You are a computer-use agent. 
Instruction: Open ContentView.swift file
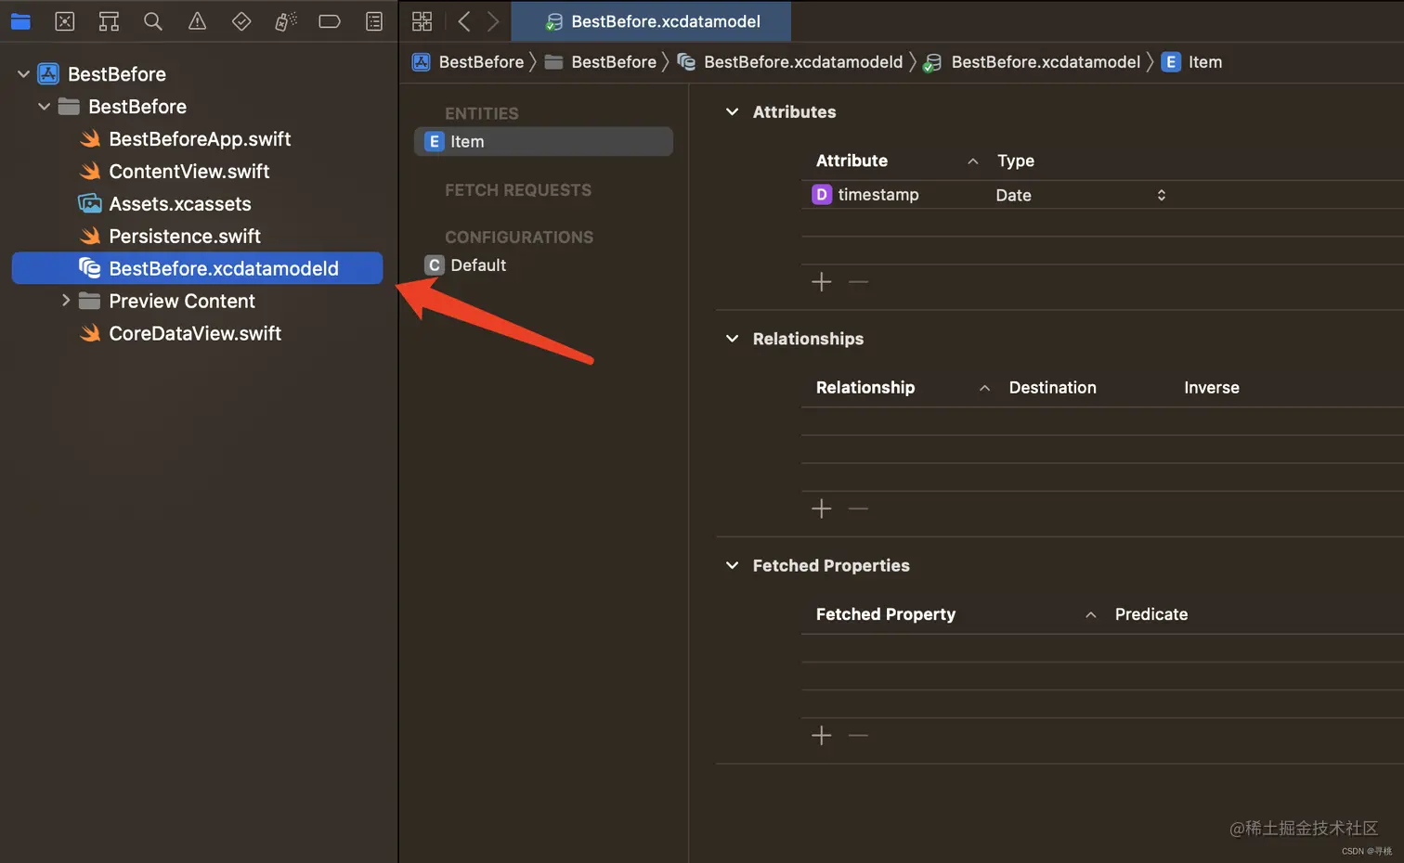[x=189, y=172]
